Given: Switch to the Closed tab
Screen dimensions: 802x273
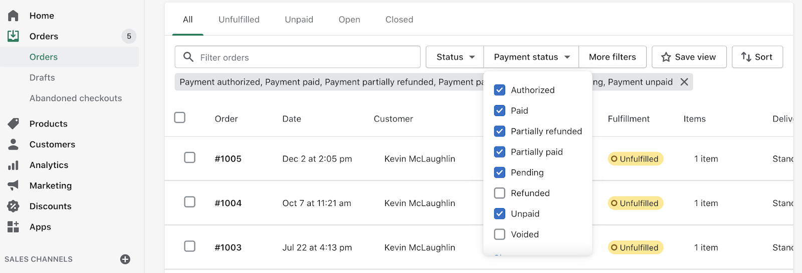Looking at the screenshot, I should click(399, 19).
